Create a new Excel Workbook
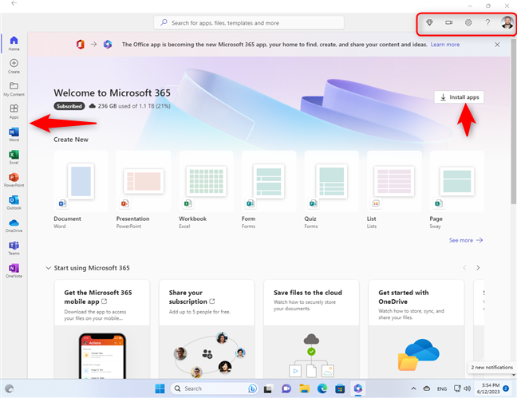The height and width of the screenshot is (398, 517). (x=206, y=191)
